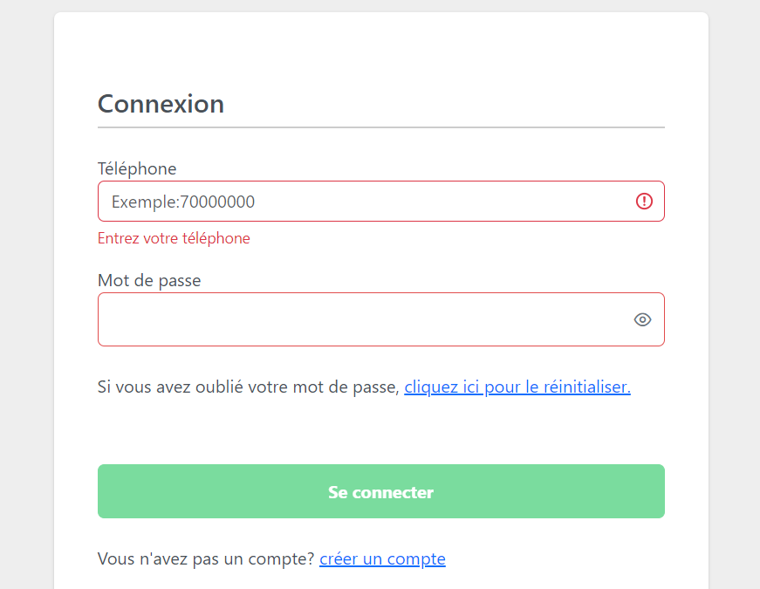Viewport: 760px width, 589px height.
Task: Click the divider line under Connexion
Action: click(x=381, y=127)
